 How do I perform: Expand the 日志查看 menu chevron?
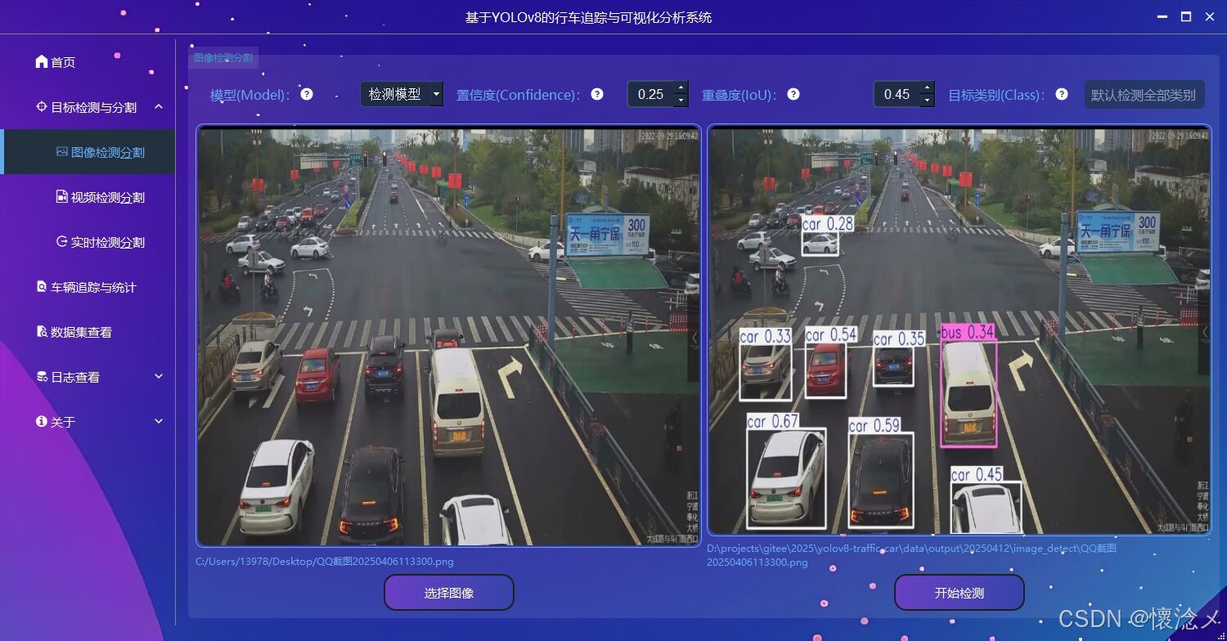tap(158, 376)
